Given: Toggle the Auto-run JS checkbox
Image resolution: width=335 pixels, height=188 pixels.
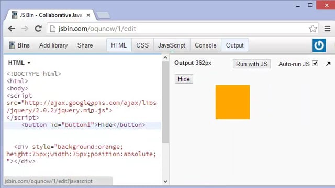Looking at the screenshot, I should click(315, 63).
